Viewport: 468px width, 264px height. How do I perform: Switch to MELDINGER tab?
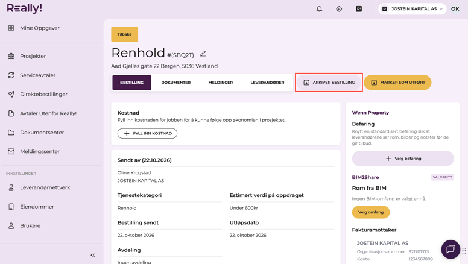click(x=221, y=83)
